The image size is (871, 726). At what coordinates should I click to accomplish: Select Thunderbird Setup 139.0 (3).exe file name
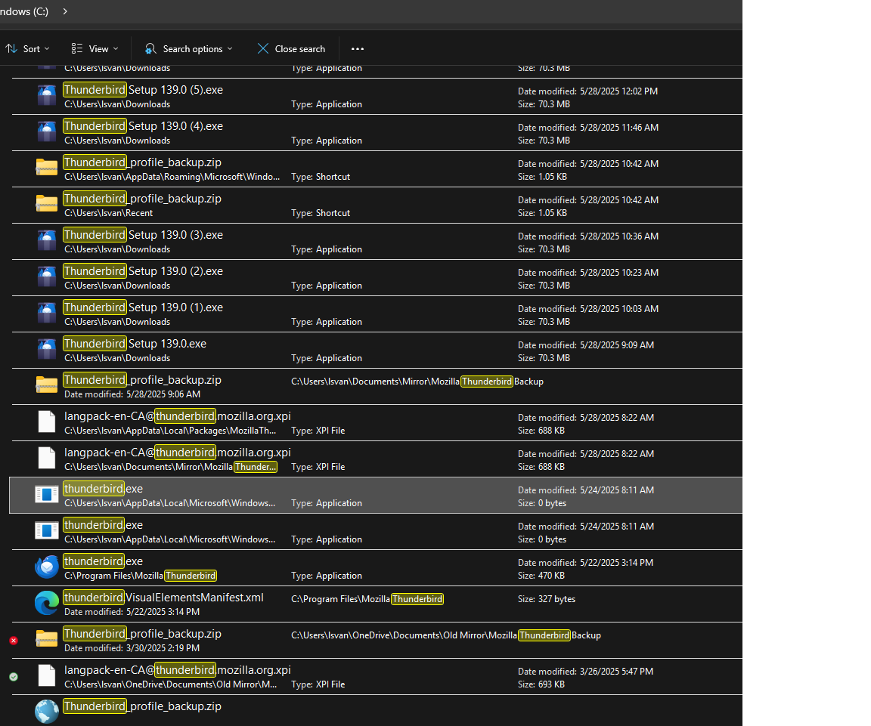click(144, 235)
